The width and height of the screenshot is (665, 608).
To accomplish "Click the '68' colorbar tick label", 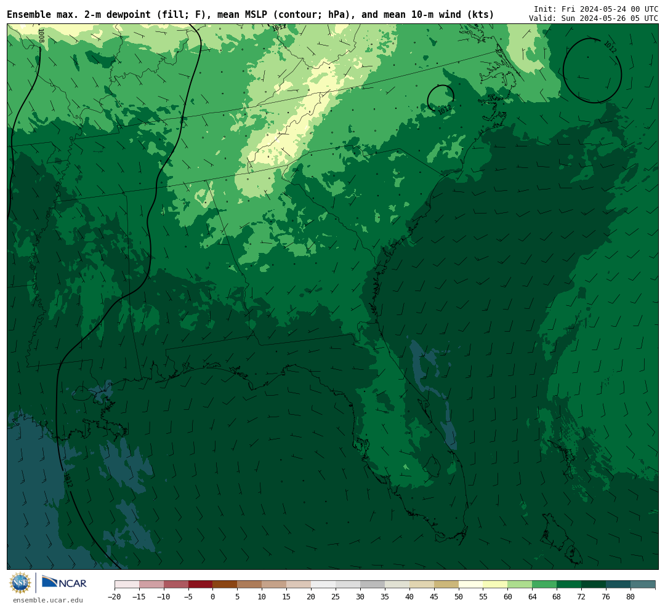I will tap(557, 597).
